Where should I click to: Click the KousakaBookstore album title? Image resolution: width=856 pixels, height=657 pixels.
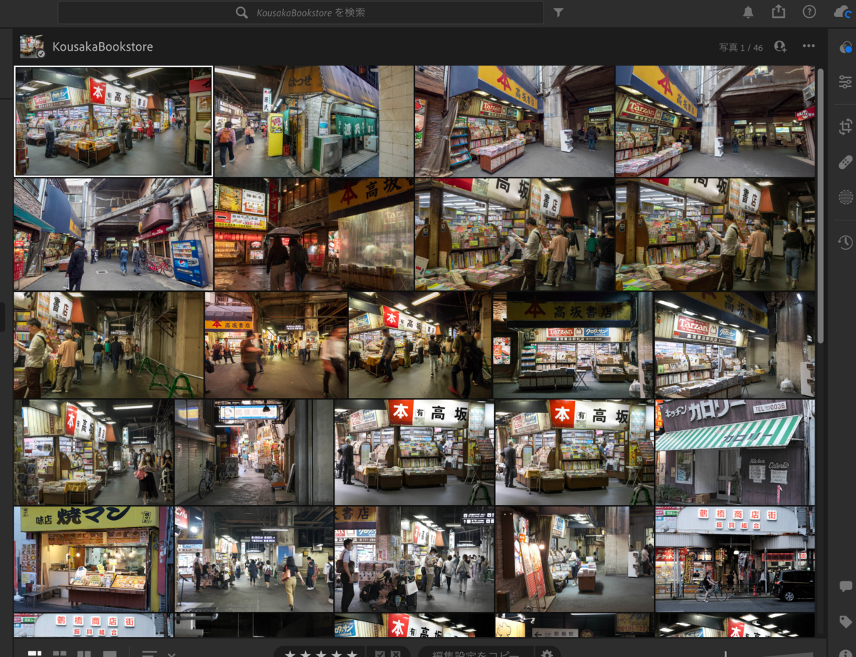103,47
